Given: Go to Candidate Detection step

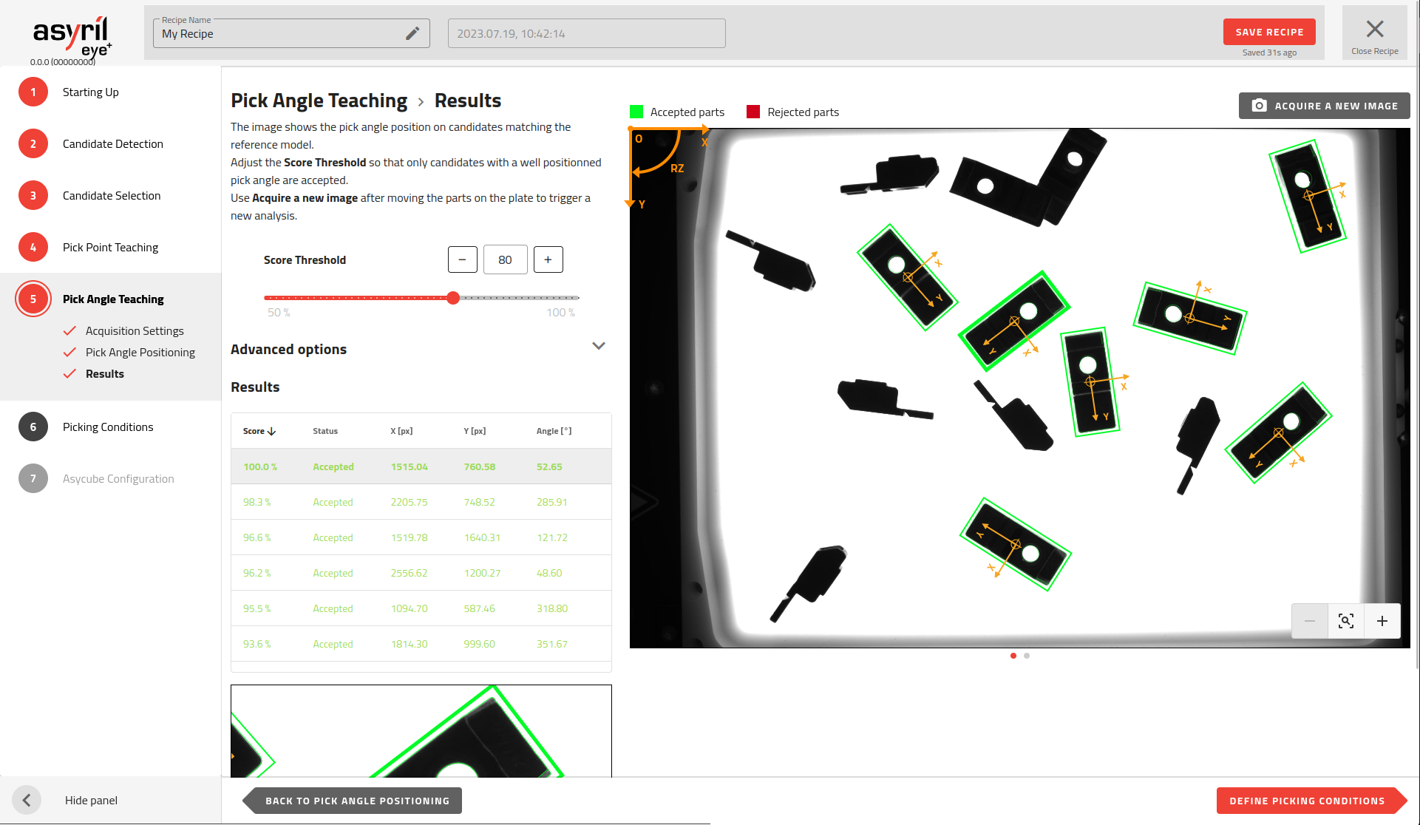Looking at the screenshot, I should [x=112, y=144].
